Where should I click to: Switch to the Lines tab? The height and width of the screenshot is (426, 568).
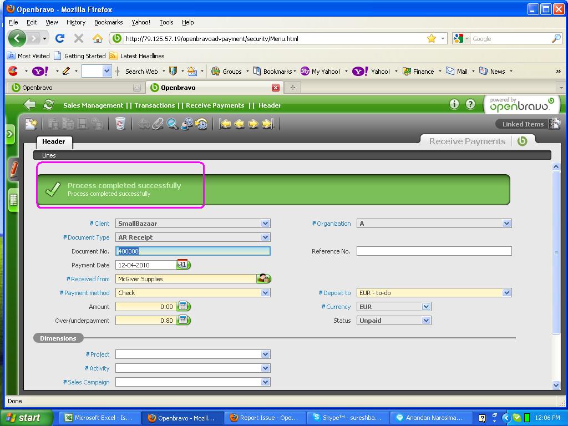point(49,155)
